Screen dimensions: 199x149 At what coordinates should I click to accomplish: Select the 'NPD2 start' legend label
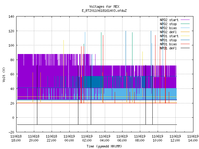[169, 20]
